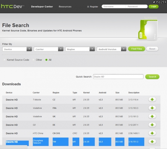
Task: Click description 3.13.161.3
Action: [x=133, y=116]
